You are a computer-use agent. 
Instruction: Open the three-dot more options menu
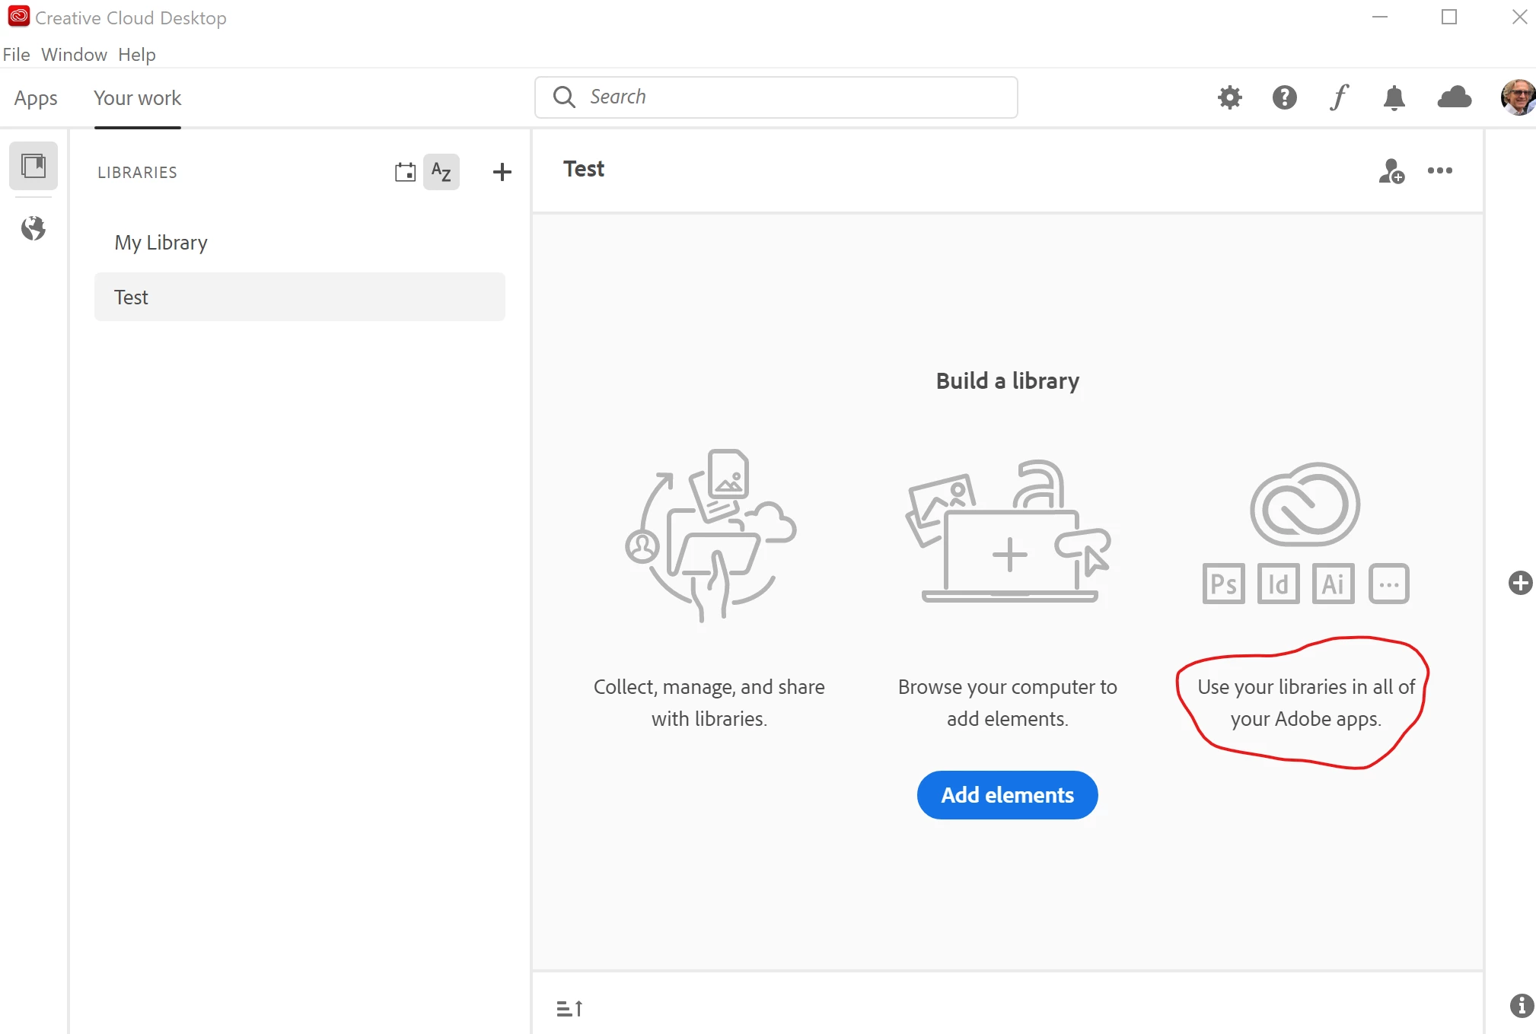(x=1439, y=171)
